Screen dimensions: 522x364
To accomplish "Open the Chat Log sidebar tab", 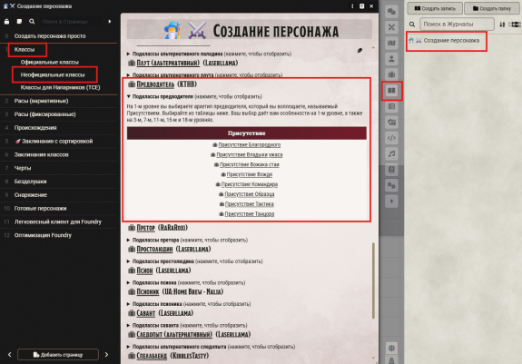I will [x=391, y=12].
